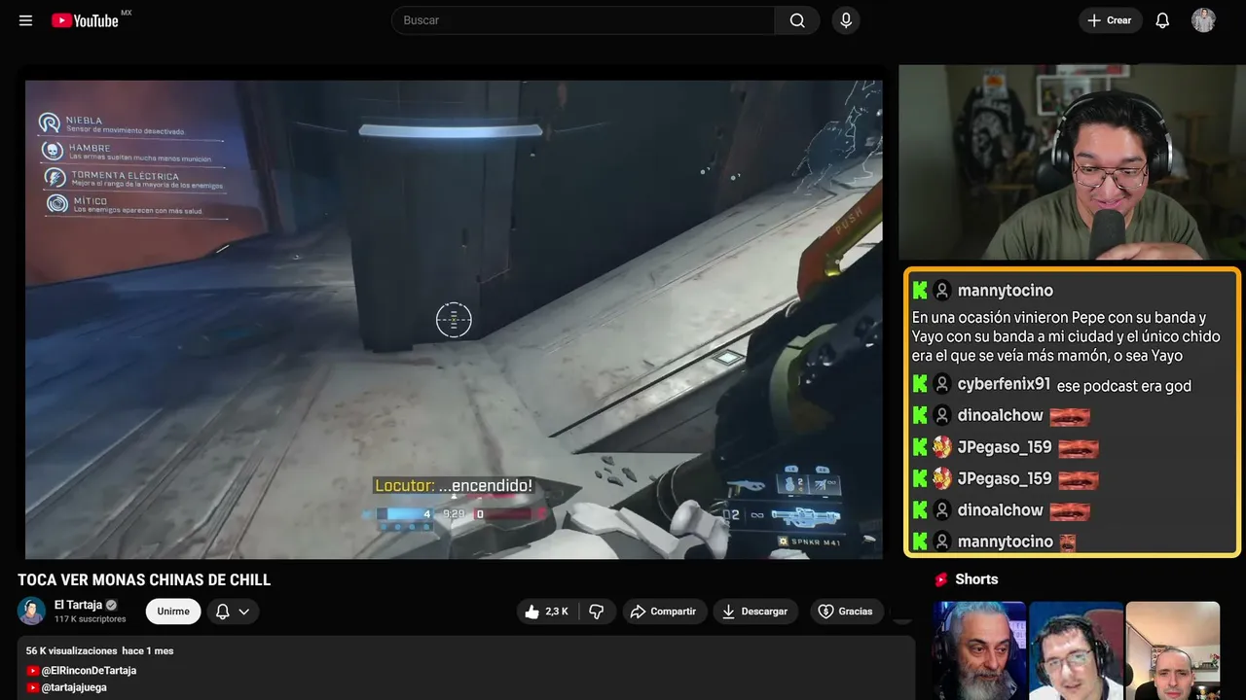Share the video with Compartir
Screen dimensions: 1246x700
tap(665, 612)
